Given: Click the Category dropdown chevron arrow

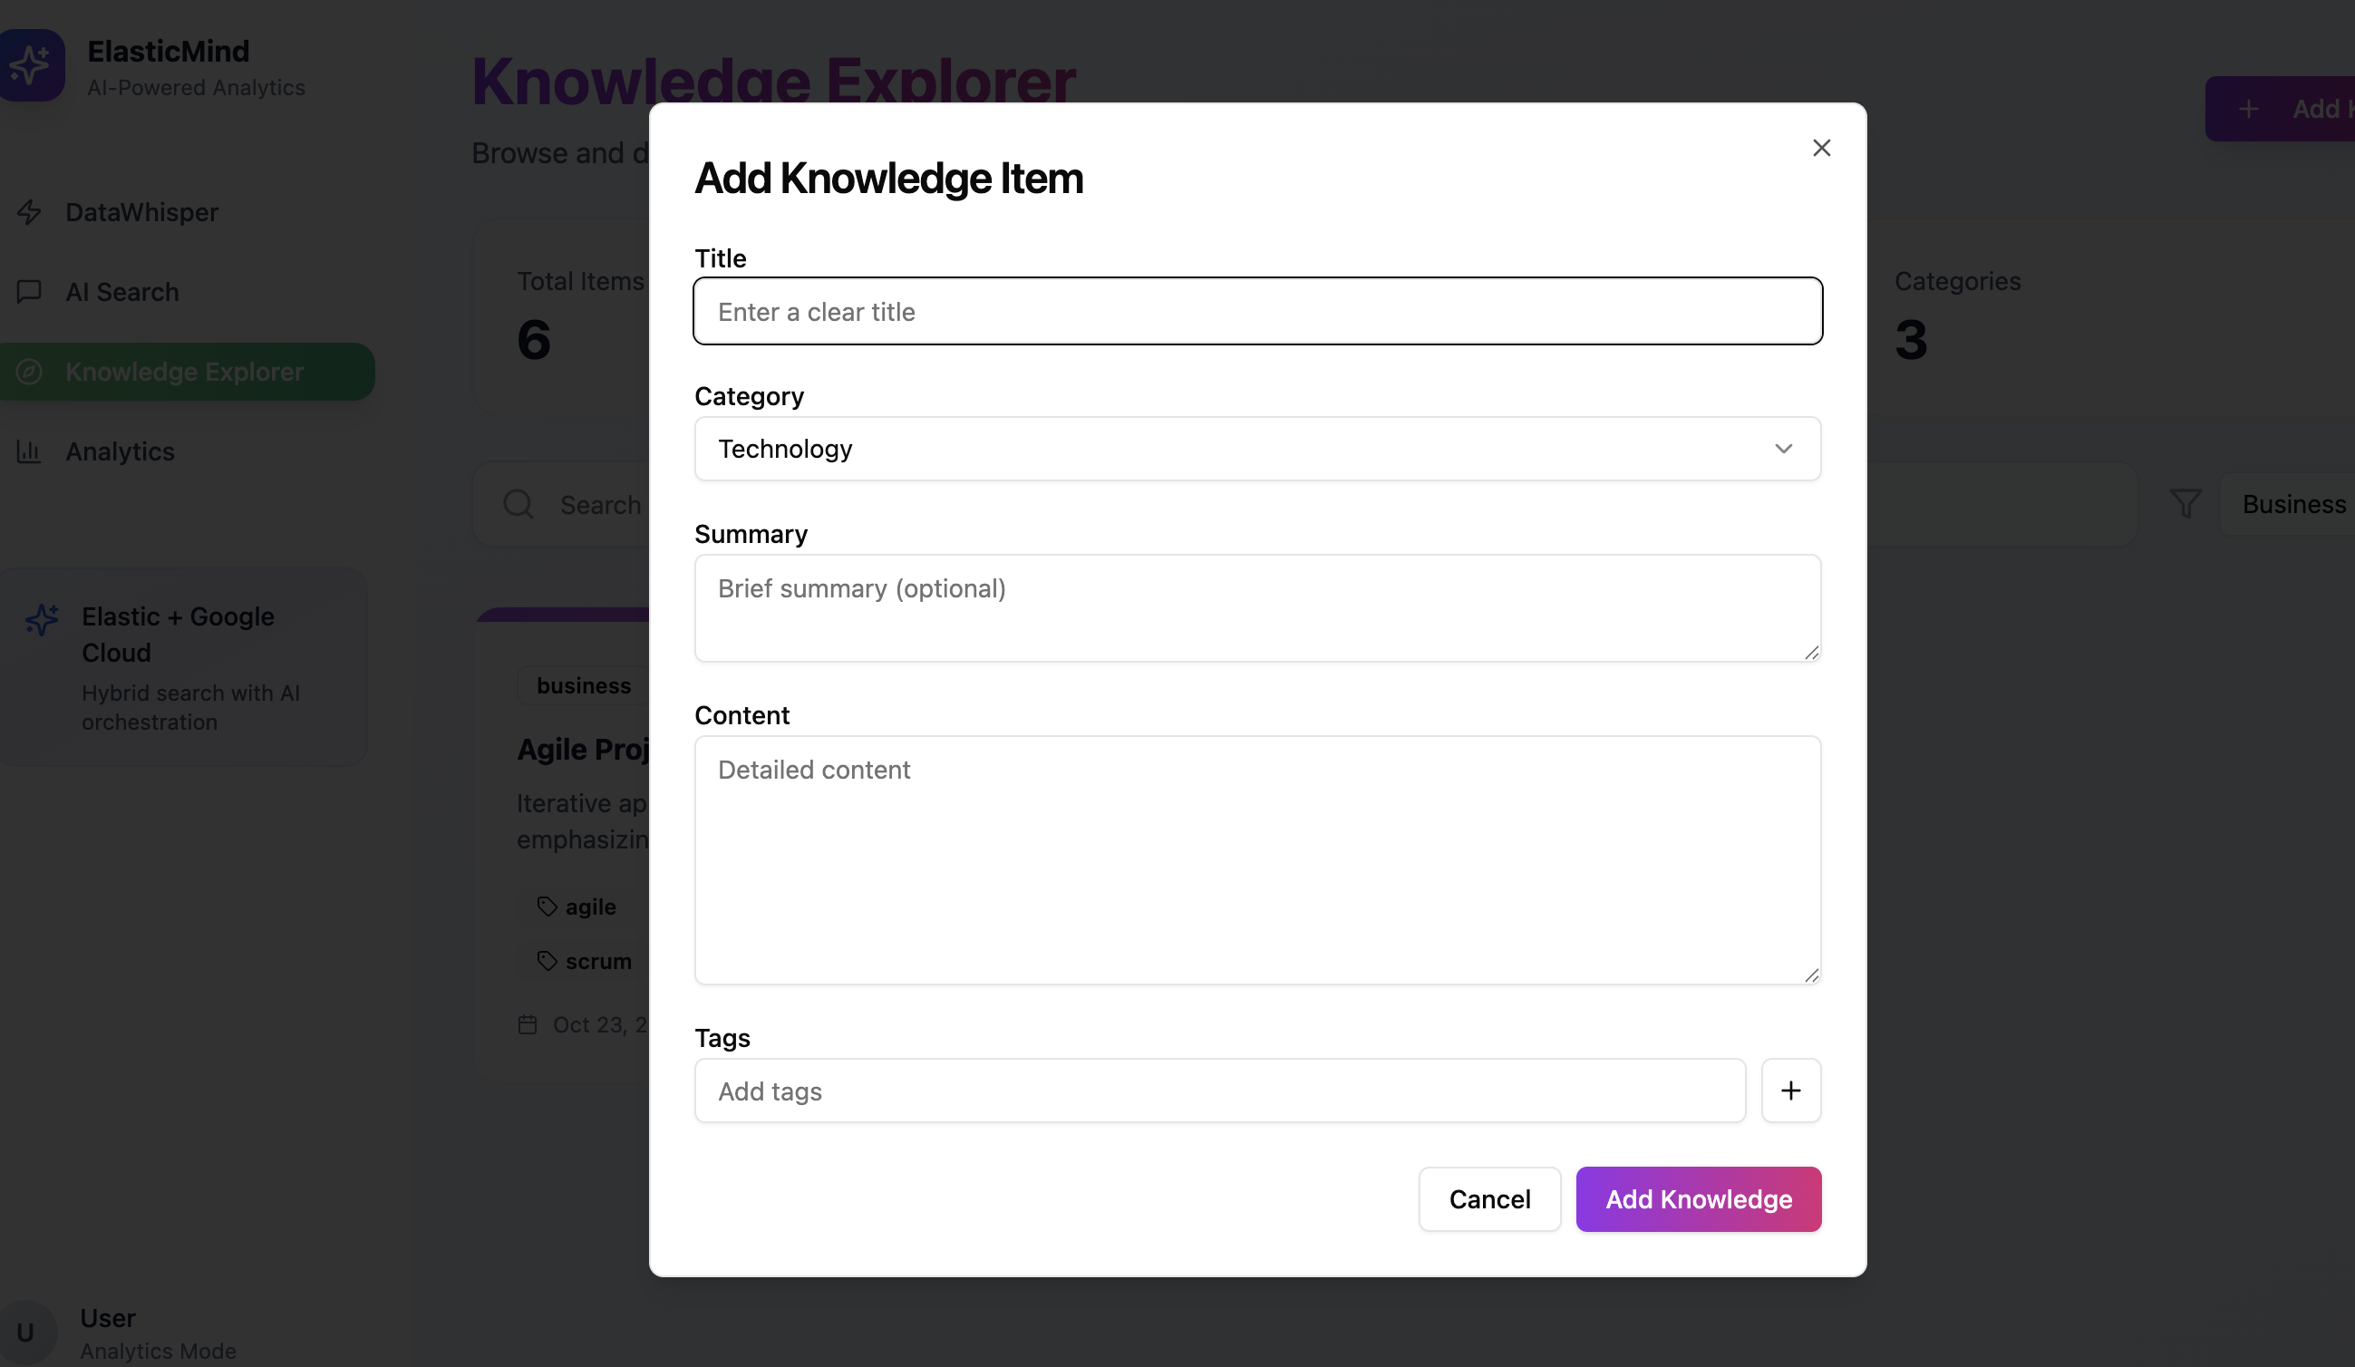Looking at the screenshot, I should tap(1782, 449).
